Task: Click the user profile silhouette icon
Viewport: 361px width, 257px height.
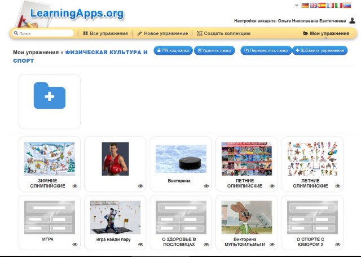Action: (x=352, y=20)
